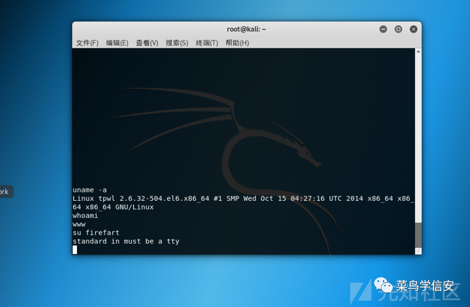Click the '64 x86_64 GNU/Linux' output line
This screenshot has width=470, height=307.
[x=113, y=207]
